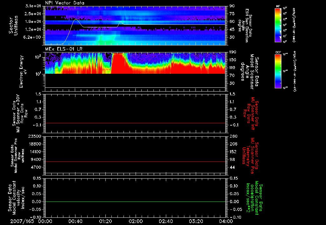Click the 9400 scanner position tick
This screenshot has width=326, height=225.
[x=36, y=160]
